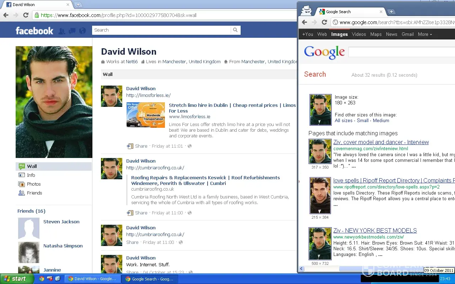This screenshot has height=284, width=455.
Task: Go forward in the Facebook browser window
Action: click(16, 15)
